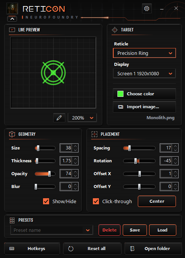185x258 pixels.
Task: Minimize the Reticon window
Action: [162, 9]
